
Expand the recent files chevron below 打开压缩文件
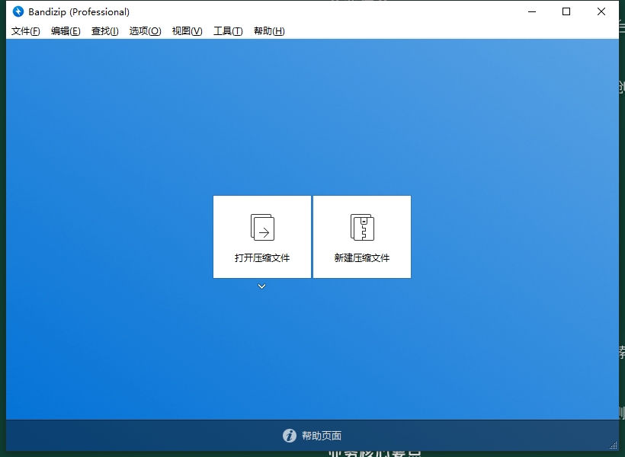262,286
